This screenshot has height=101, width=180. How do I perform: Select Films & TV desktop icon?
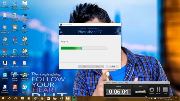coord(15,28)
